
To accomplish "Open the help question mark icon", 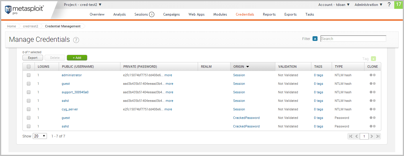I will pos(389,5).
